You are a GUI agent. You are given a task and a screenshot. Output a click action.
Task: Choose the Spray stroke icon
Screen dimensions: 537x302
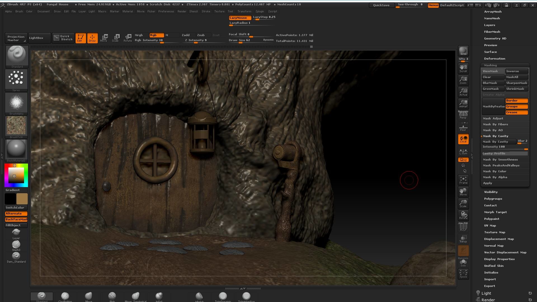[16, 80]
